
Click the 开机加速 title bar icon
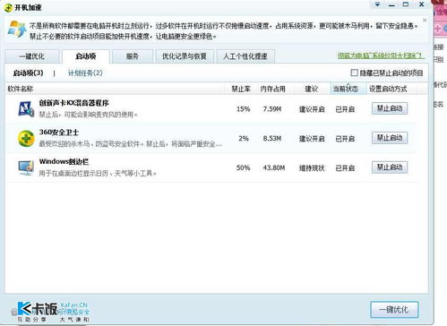pos(8,7)
